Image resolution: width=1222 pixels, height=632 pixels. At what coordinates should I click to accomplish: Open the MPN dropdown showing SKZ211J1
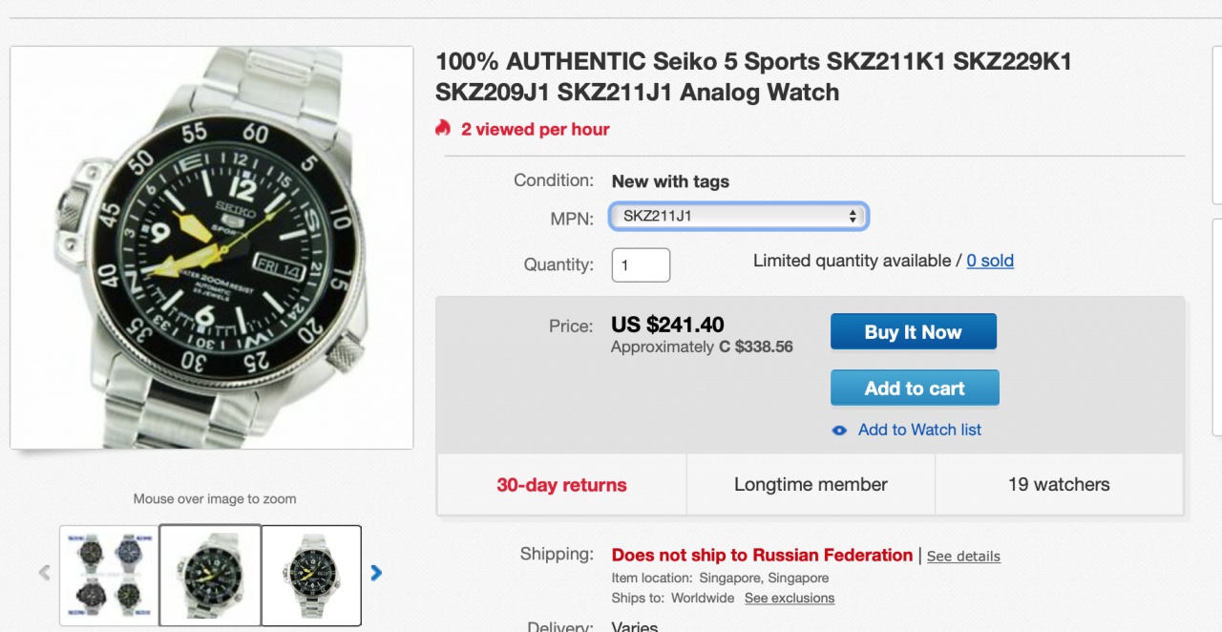(x=738, y=217)
